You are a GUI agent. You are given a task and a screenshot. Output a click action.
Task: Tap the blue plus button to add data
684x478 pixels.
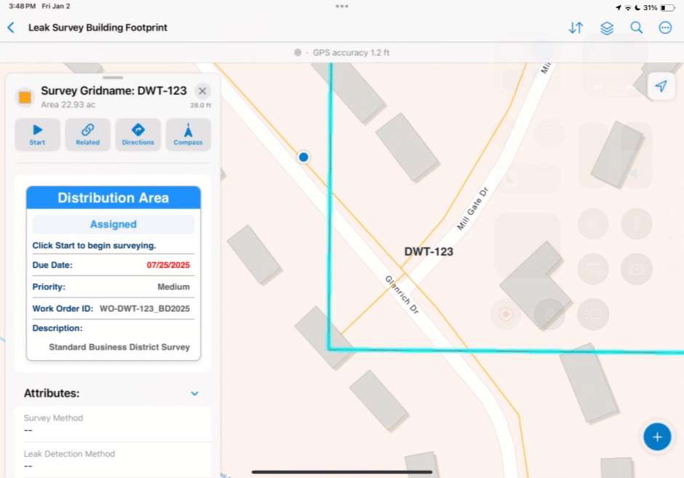click(657, 437)
